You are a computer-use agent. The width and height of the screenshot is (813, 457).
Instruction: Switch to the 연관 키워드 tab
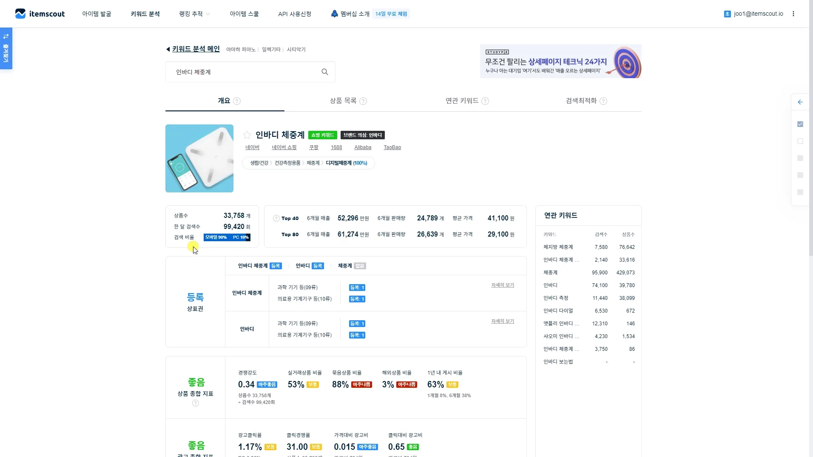point(462,101)
